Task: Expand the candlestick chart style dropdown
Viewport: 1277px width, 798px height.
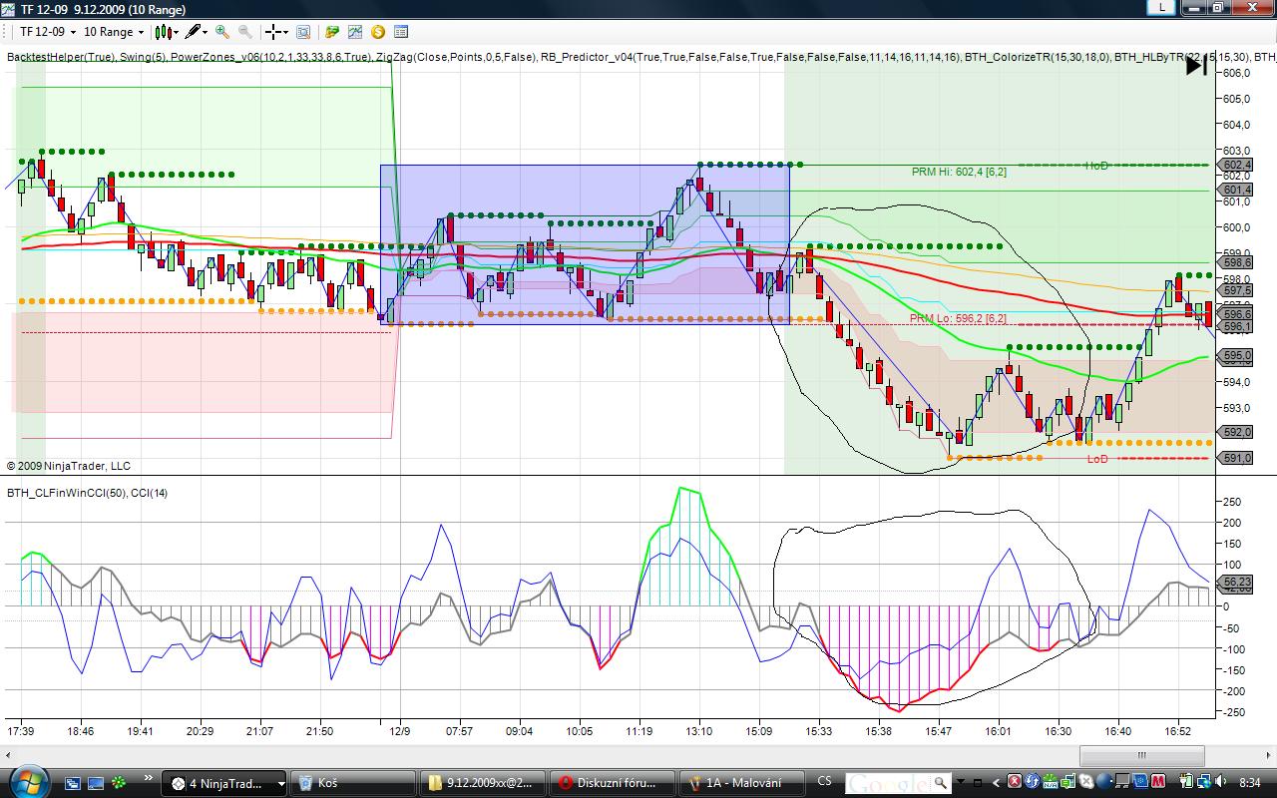Action: click(x=167, y=32)
